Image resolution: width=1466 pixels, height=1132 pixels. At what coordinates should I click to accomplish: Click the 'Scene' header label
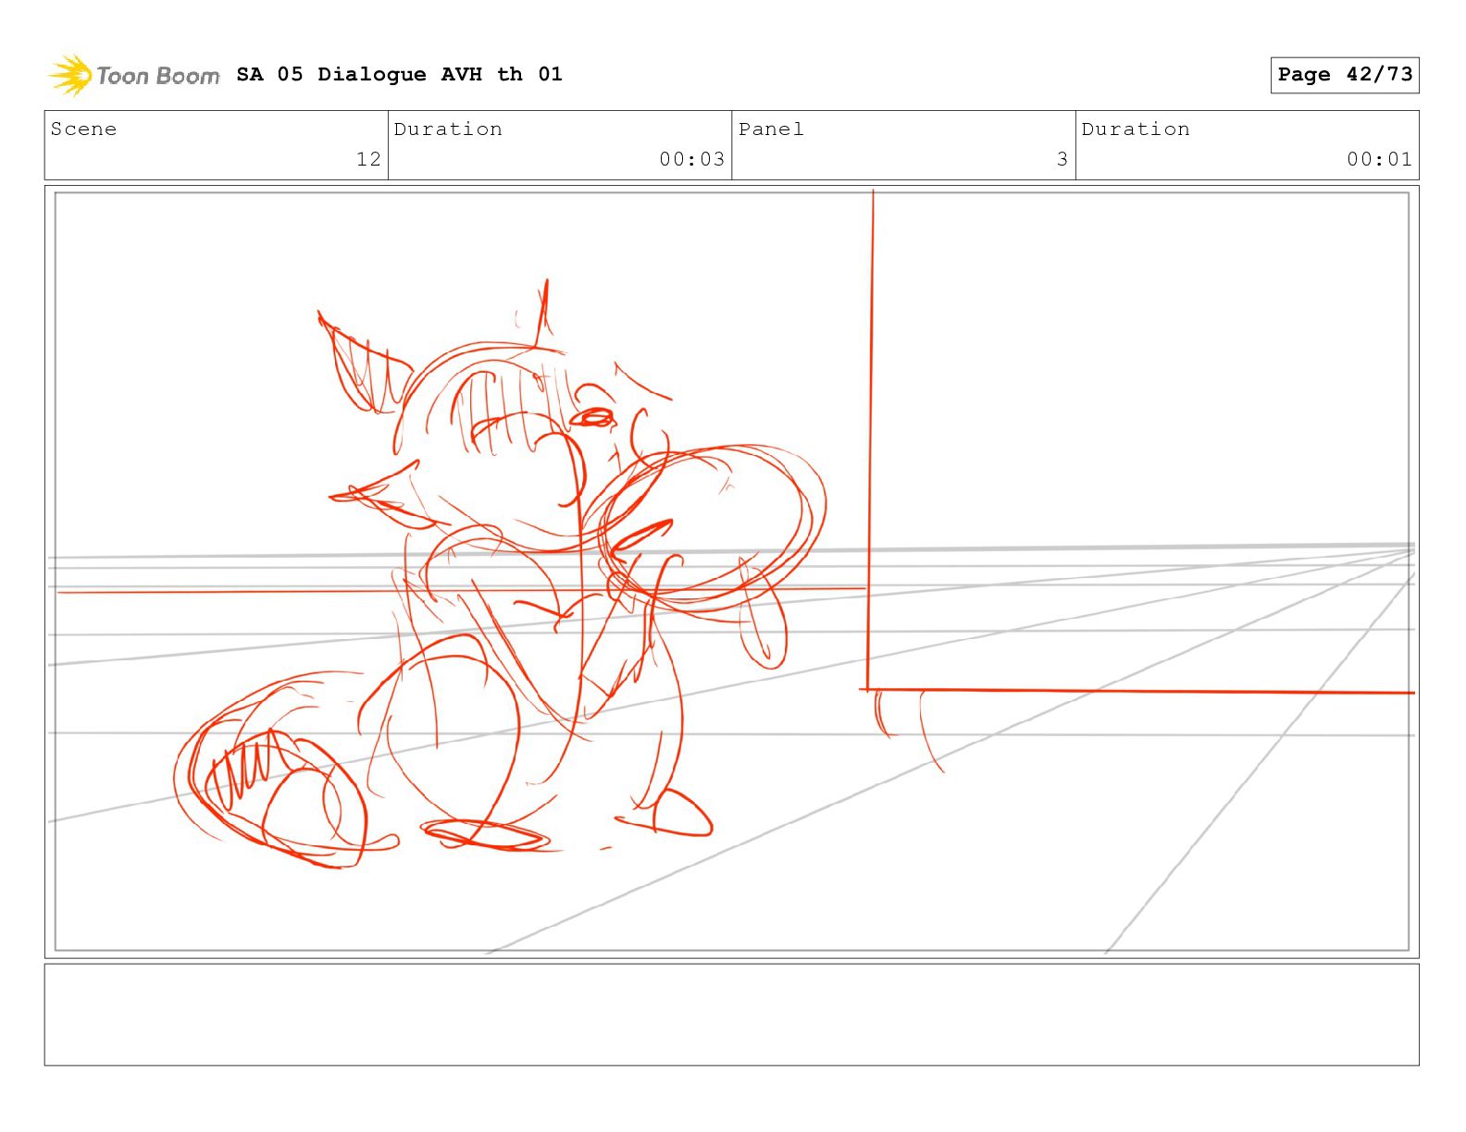[x=83, y=129]
